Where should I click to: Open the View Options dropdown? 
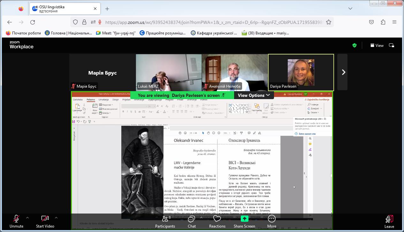tap(254, 95)
